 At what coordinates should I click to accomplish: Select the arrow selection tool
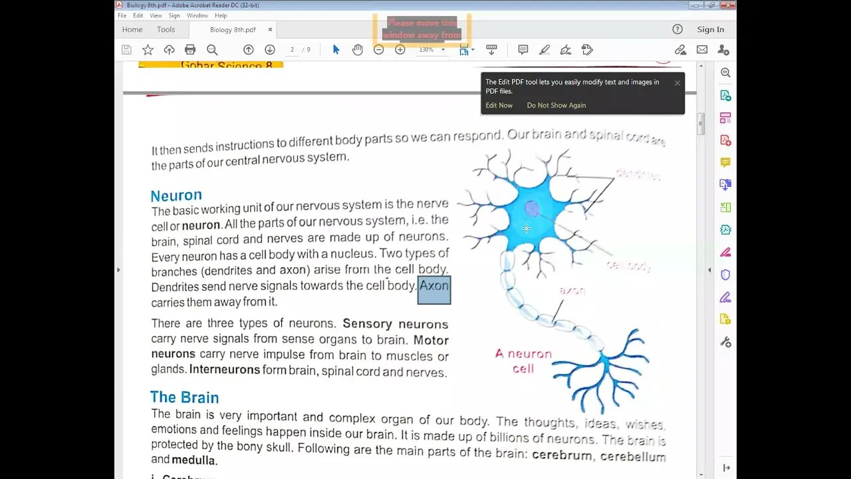tap(336, 50)
